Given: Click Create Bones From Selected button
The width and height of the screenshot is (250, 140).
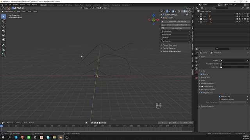Looking at the screenshot, I should pos(176,22).
